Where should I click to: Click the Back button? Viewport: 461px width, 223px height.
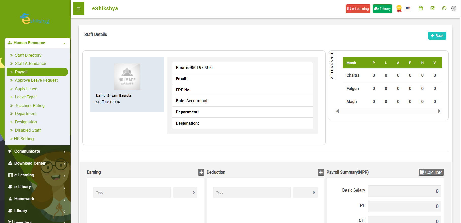point(437,36)
